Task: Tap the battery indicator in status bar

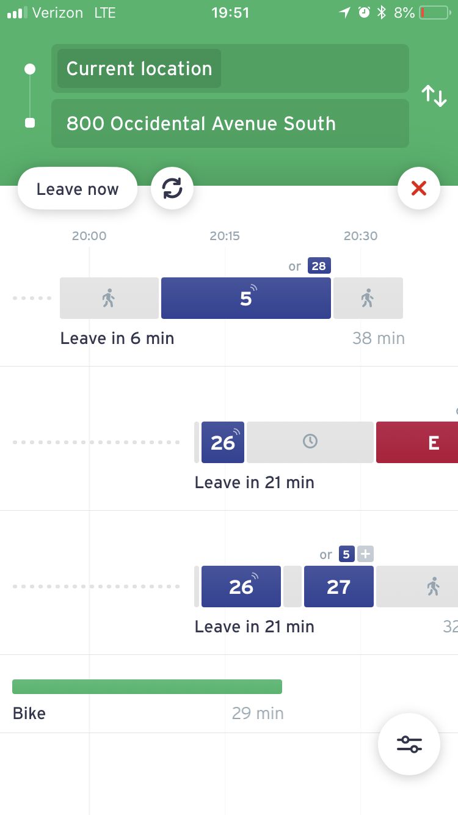Action: (434, 12)
